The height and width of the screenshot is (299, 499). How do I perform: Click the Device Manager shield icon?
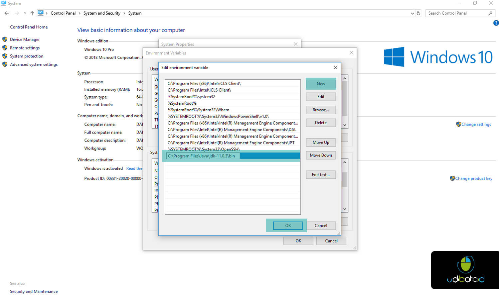click(x=5, y=39)
